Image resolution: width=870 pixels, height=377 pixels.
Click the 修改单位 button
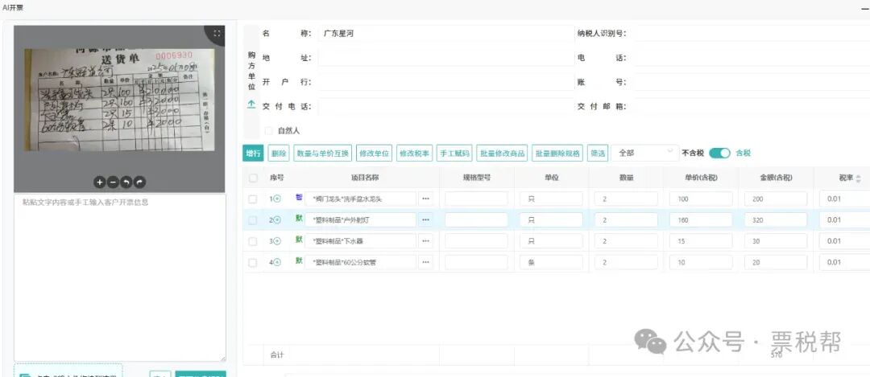click(375, 154)
